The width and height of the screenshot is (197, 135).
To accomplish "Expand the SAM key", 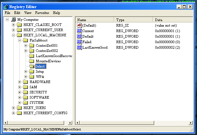I will (x=19, y=87).
